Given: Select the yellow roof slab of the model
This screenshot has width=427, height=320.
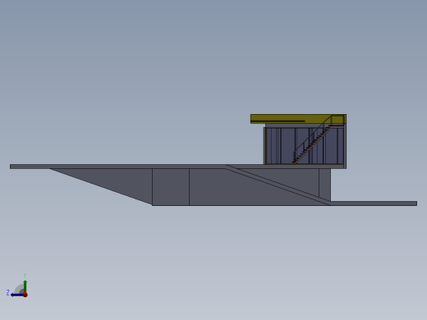Looking at the screenshot, I should tap(298, 119).
